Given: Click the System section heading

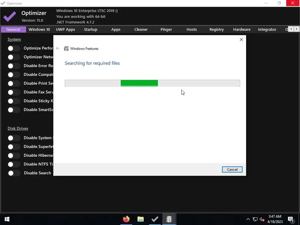Looking at the screenshot, I should coord(14,40).
